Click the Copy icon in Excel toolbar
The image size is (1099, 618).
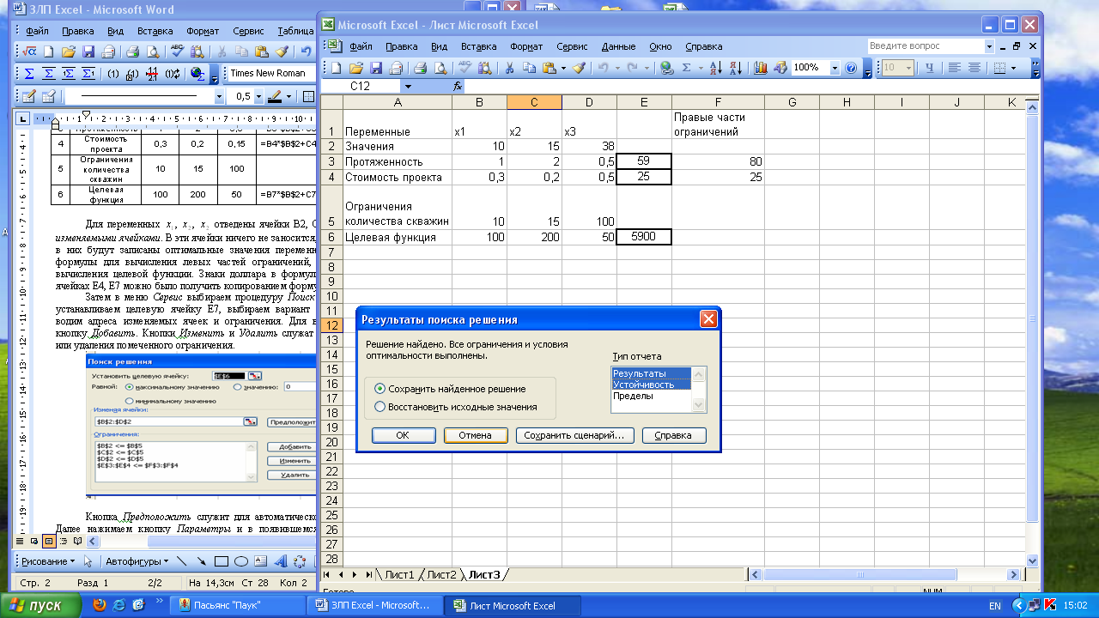pyautogui.click(x=529, y=68)
